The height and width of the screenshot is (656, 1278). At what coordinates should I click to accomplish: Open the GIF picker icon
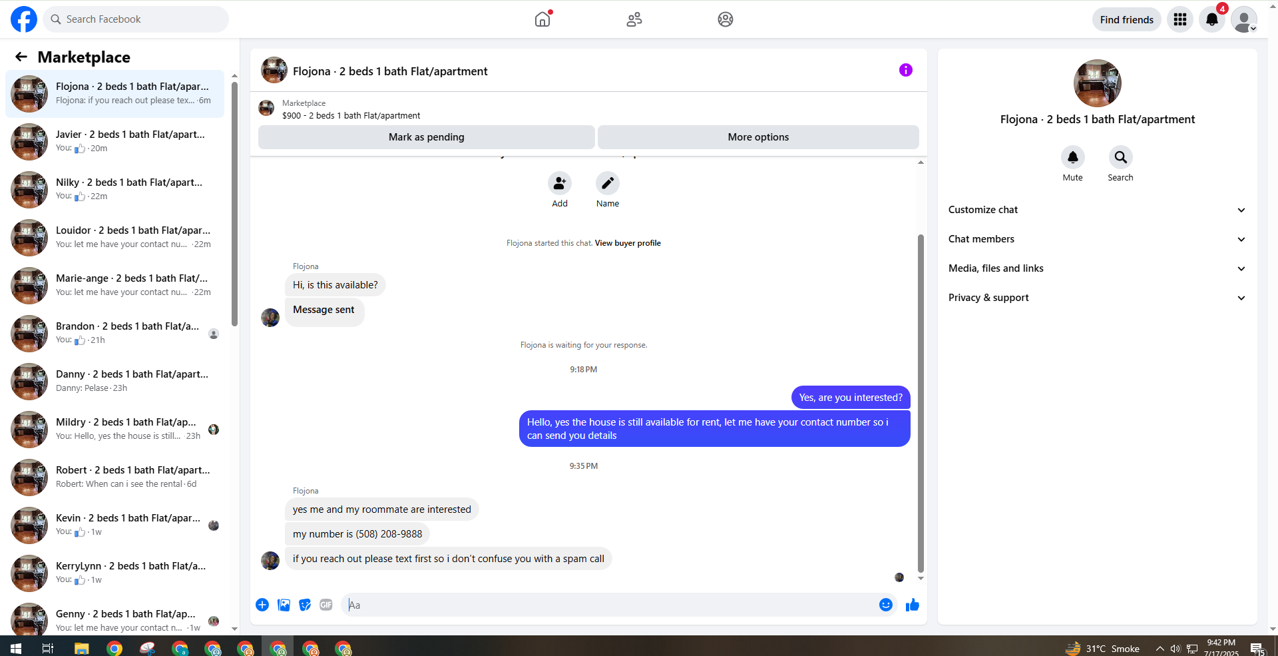click(x=326, y=605)
